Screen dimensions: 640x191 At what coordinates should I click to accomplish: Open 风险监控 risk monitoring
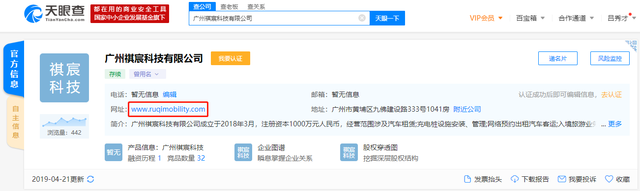coord(610,58)
